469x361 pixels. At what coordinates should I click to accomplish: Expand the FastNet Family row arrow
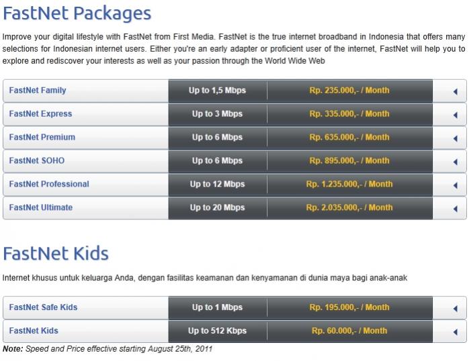[x=456, y=91]
